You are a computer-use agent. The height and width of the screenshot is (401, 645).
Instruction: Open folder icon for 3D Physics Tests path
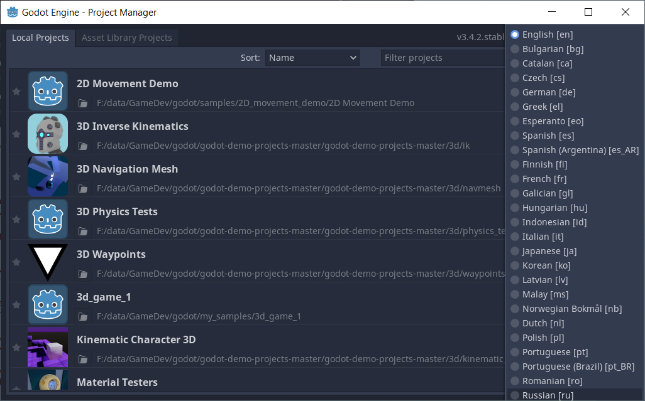click(83, 231)
